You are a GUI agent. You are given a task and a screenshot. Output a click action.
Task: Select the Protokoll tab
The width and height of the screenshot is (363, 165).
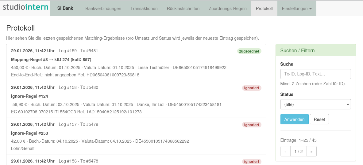click(264, 9)
